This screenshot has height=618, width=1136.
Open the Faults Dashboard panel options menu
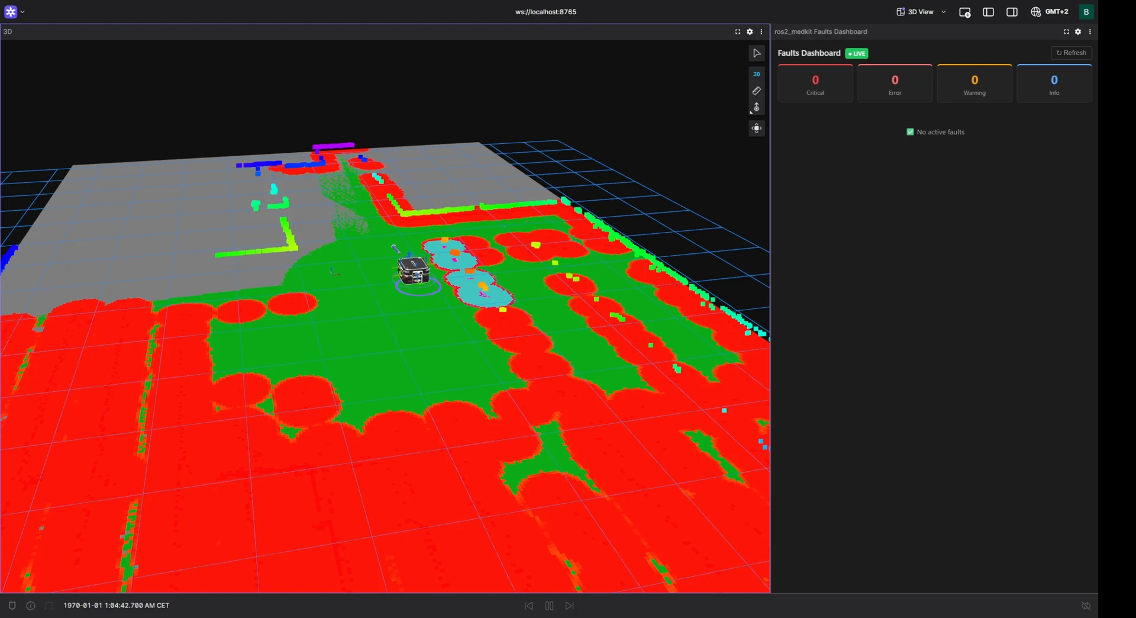[1090, 32]
